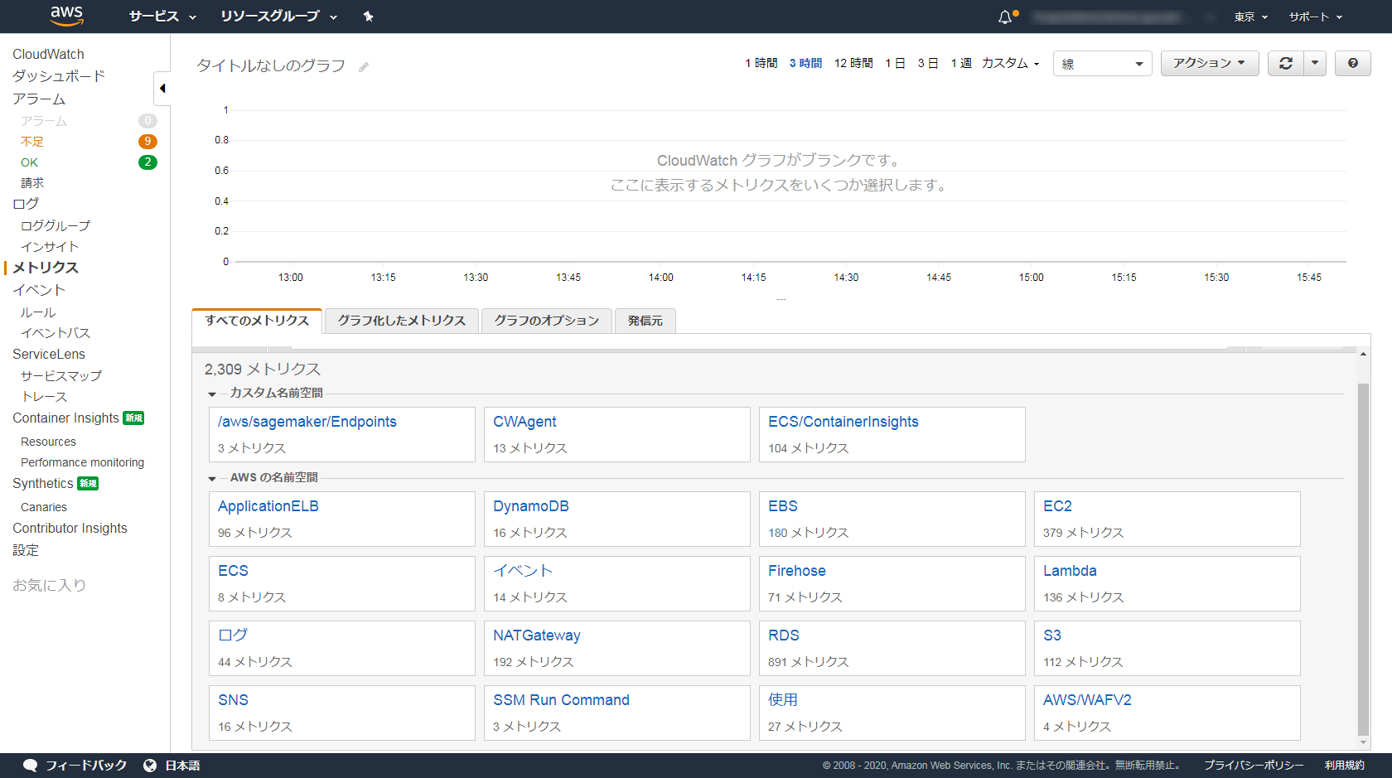Open the 線 chart type combo box
This screenshot has height=778, width=1392.
(x=1102, y=64)
